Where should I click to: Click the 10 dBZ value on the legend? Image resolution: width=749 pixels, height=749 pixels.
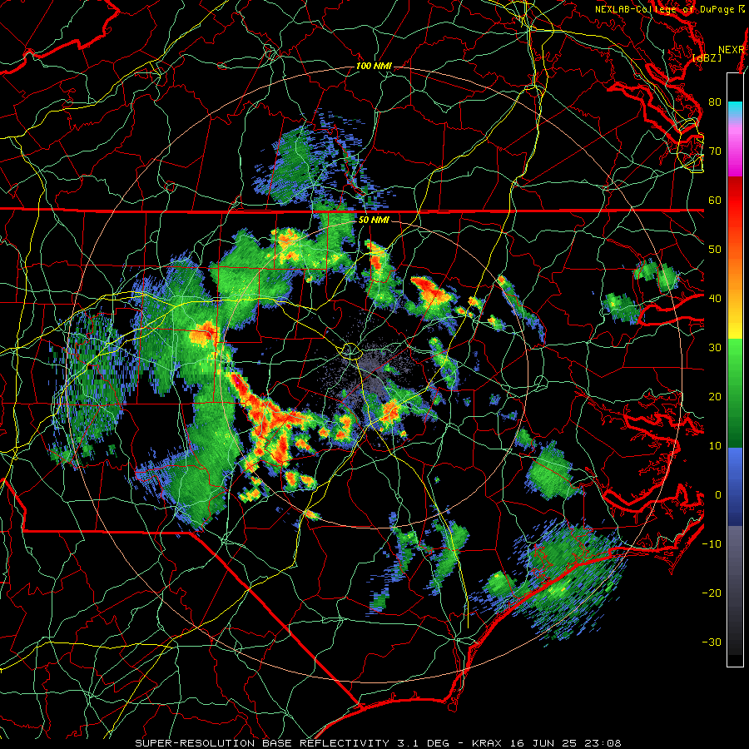click(x=715, y=446)
